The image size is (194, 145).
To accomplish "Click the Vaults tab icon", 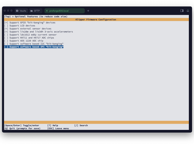I will tap(17, 11).
